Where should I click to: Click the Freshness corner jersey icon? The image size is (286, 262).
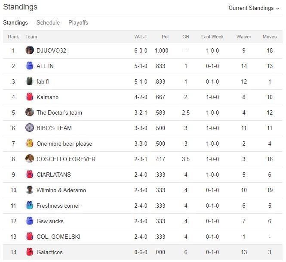(x=30, y=206)
